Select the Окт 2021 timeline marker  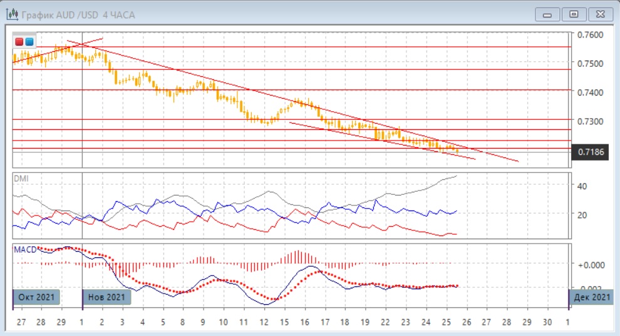click(36, 297)
